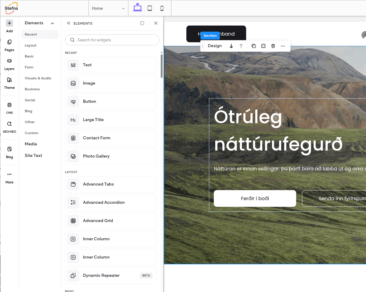Open the CMS panel
Screen dimensions: 366x292
click(x=9, y=108)
